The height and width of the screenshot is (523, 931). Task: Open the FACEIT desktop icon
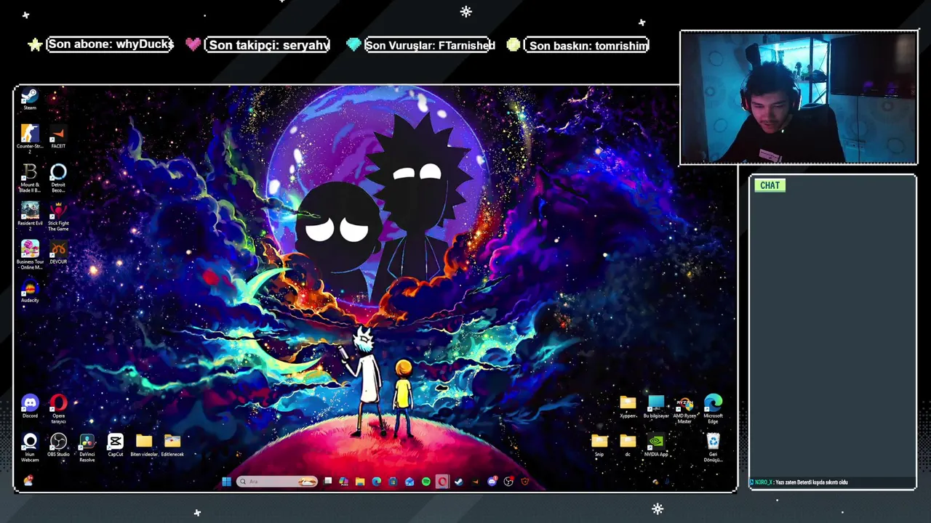point(58,137)
